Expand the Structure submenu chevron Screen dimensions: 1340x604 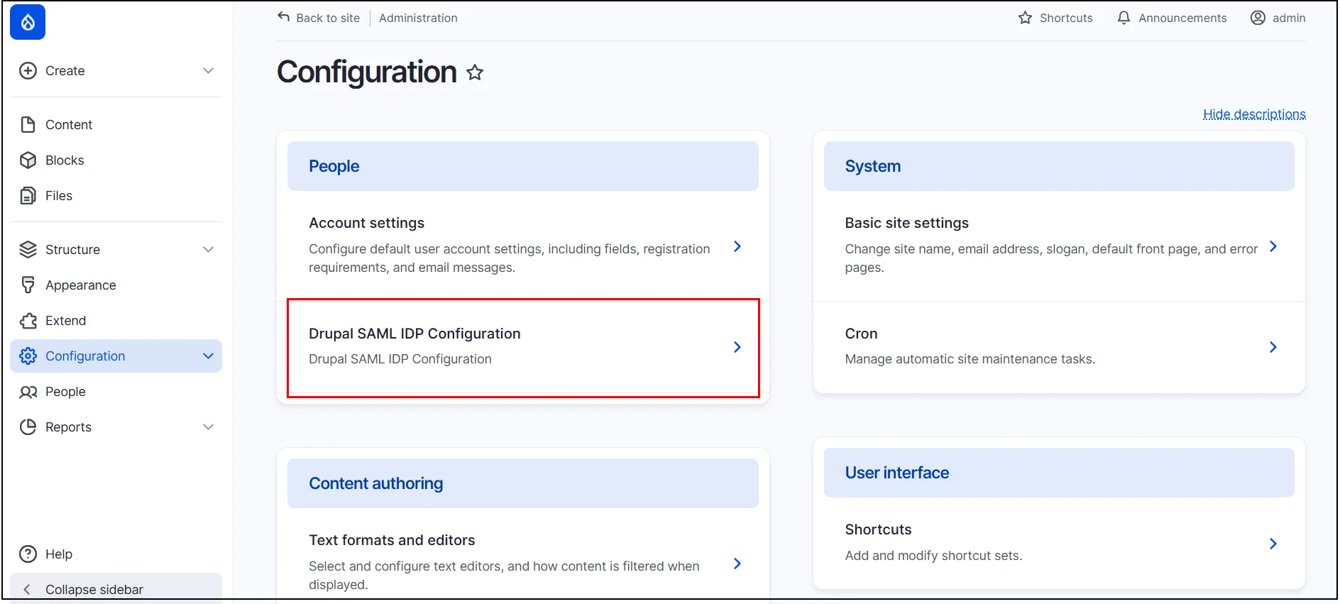pyautogui.click(x=208, y=249)
